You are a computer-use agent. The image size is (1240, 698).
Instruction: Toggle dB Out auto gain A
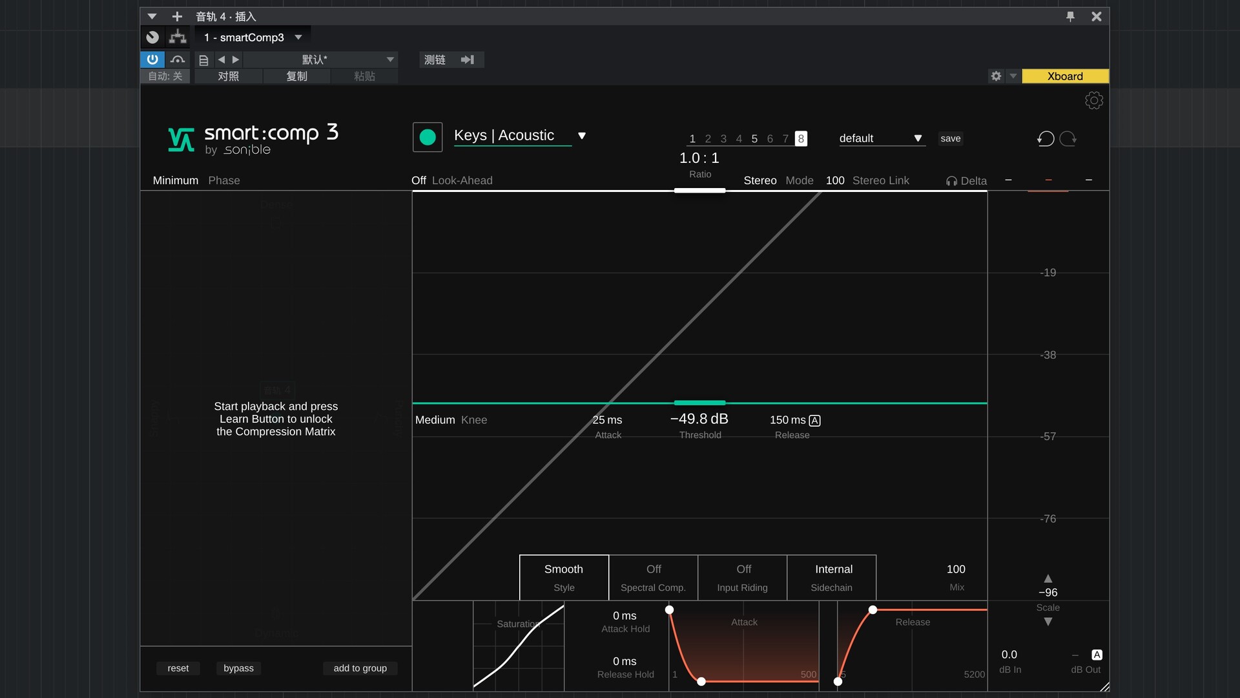tap(1097, 655)
